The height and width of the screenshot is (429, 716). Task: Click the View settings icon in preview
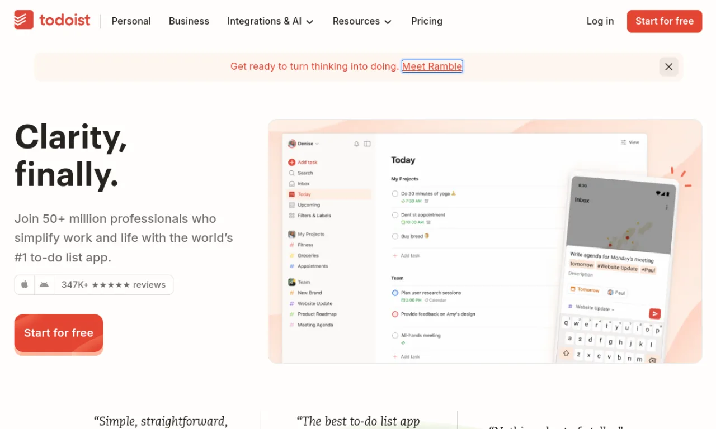point(623,142)
